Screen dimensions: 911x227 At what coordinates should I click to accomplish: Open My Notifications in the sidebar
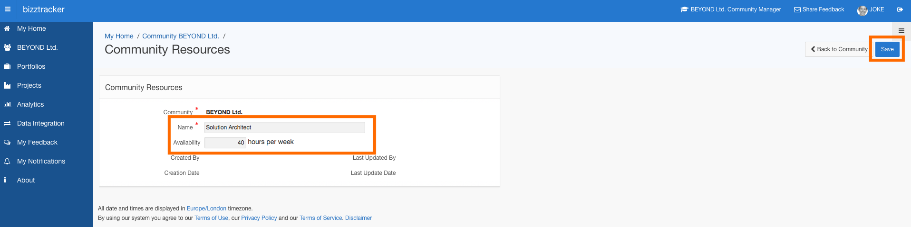click(x=41, y=161)
